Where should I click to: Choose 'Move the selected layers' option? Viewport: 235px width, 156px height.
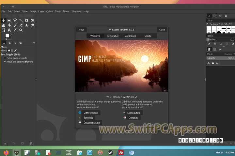[18, 62]
